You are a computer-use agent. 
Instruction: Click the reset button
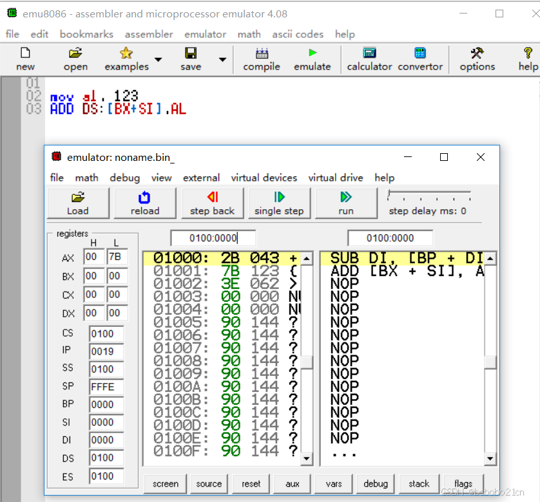pos(251,484)
